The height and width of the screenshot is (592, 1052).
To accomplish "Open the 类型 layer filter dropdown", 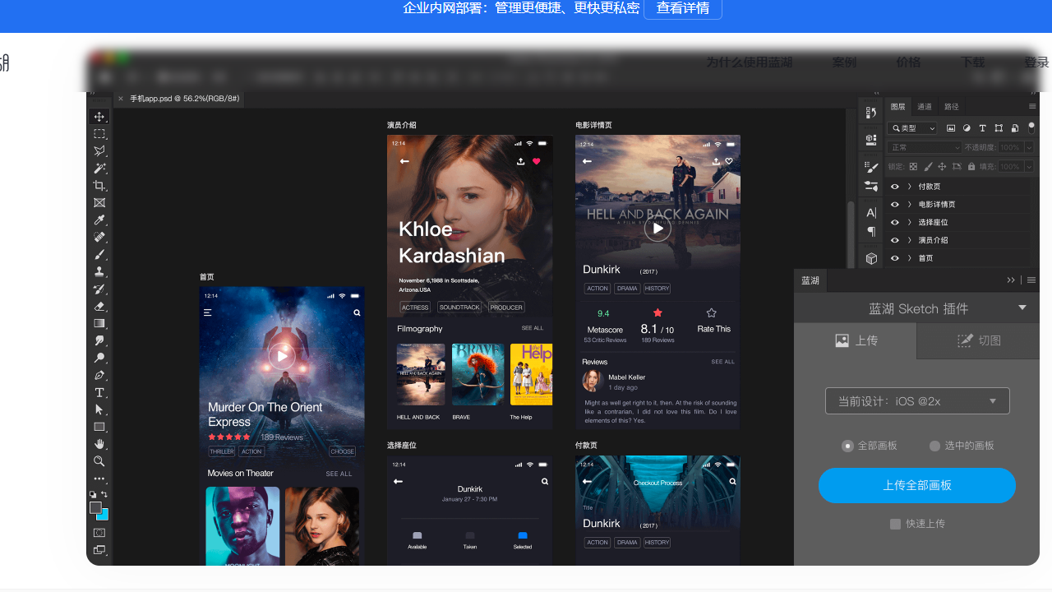I will [x=912, y=128].
